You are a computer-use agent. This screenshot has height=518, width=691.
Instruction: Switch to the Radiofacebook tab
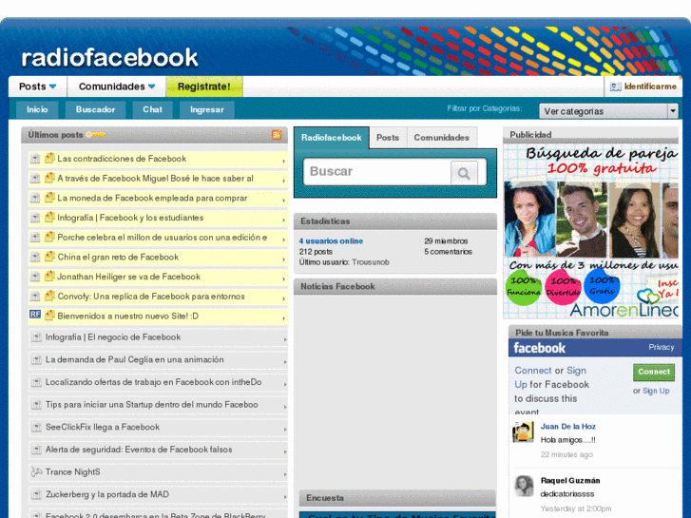click(x=332, y=138)
